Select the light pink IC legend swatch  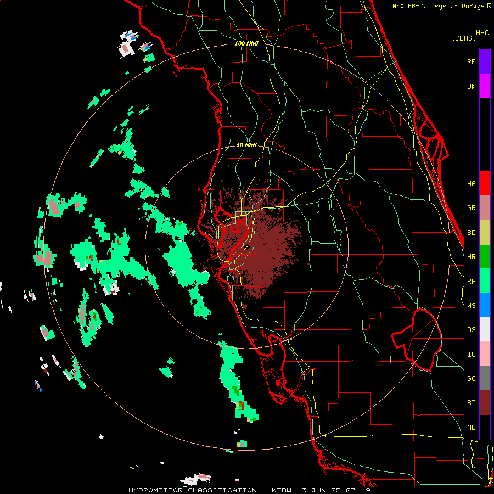click(485, 354)
